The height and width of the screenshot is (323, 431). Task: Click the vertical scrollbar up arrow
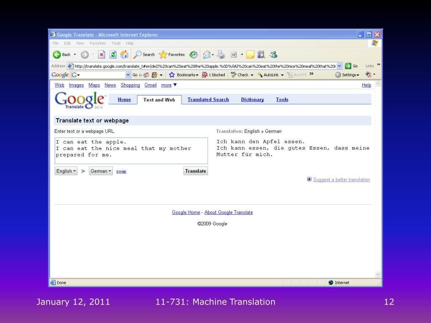[x=378, y=84]
